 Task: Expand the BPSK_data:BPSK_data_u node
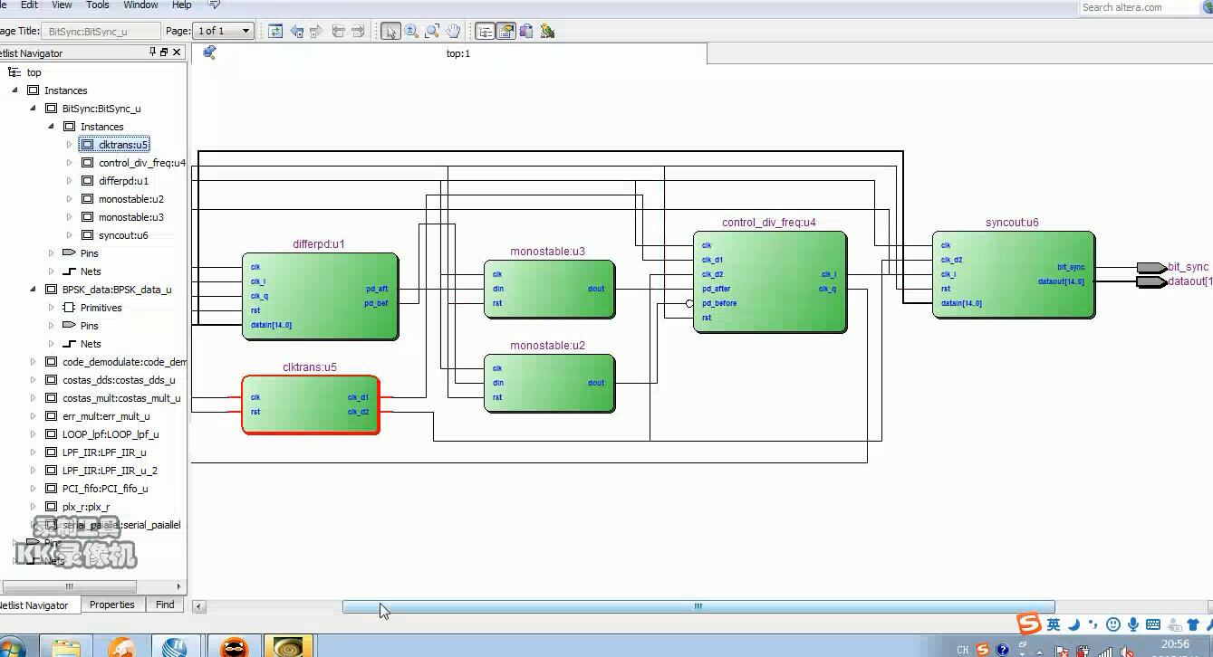[34, 290]
